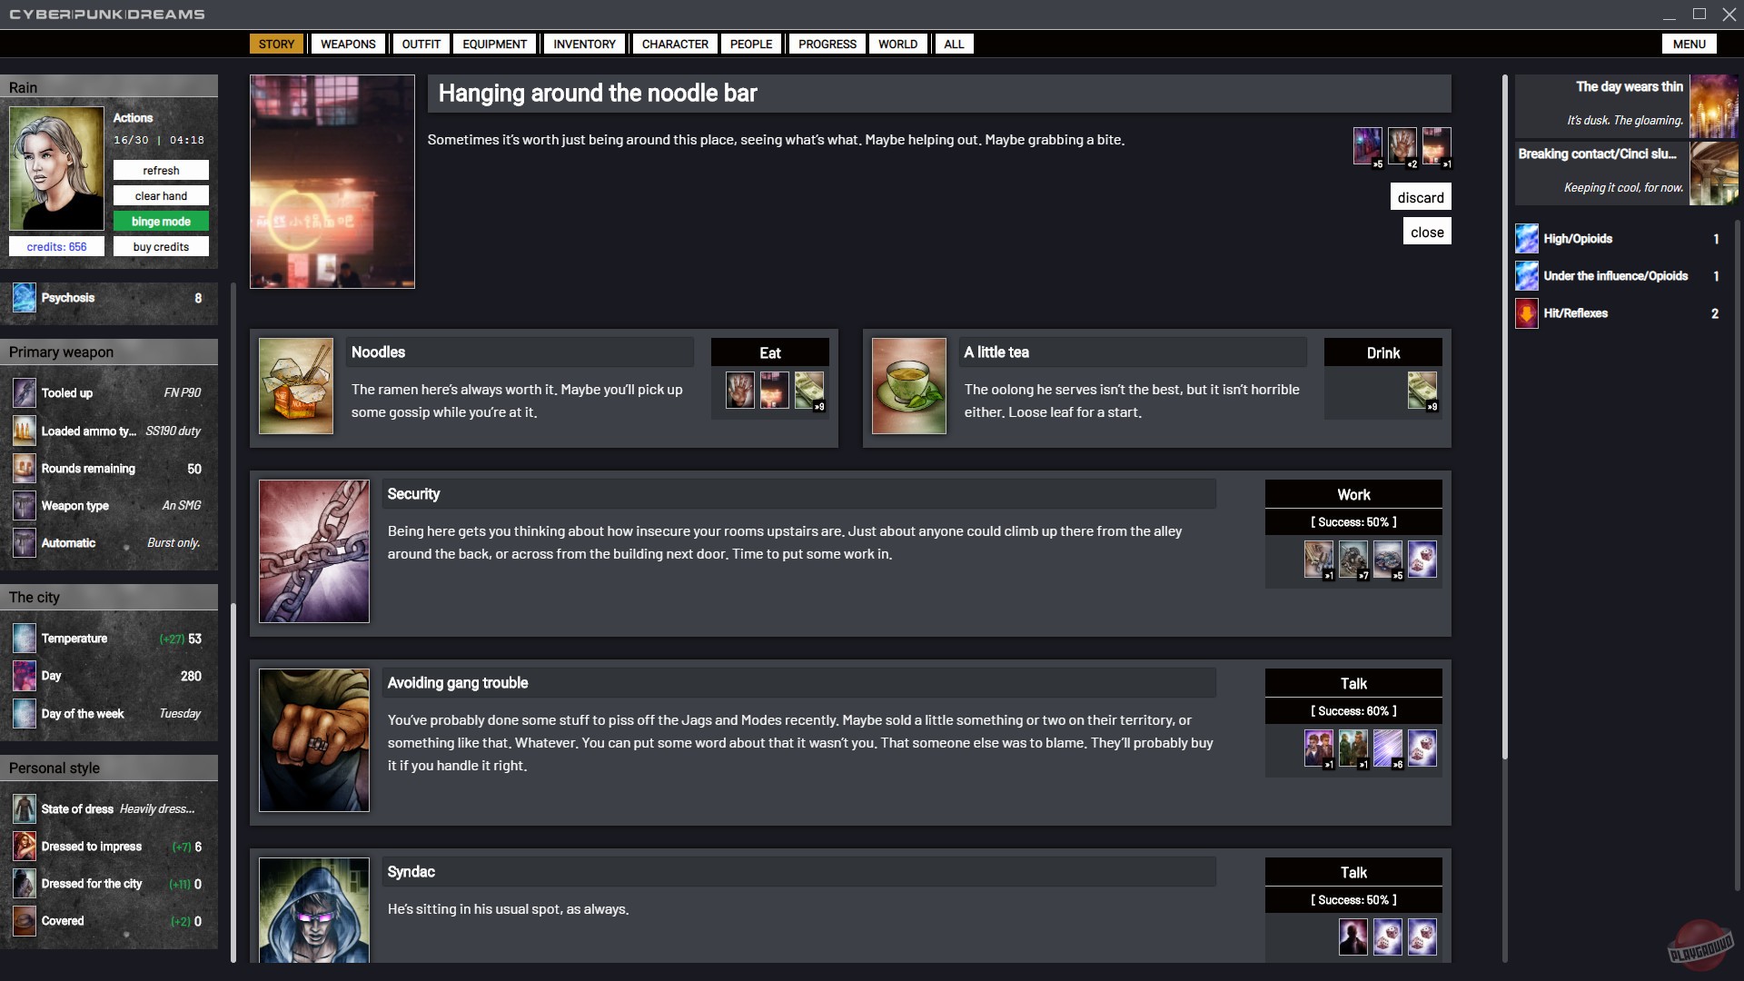Viewport: 1744px width, 981px height.
Task: Select the Noodles takeout box image
Action: pyautogui.click(x=296, y=386)
